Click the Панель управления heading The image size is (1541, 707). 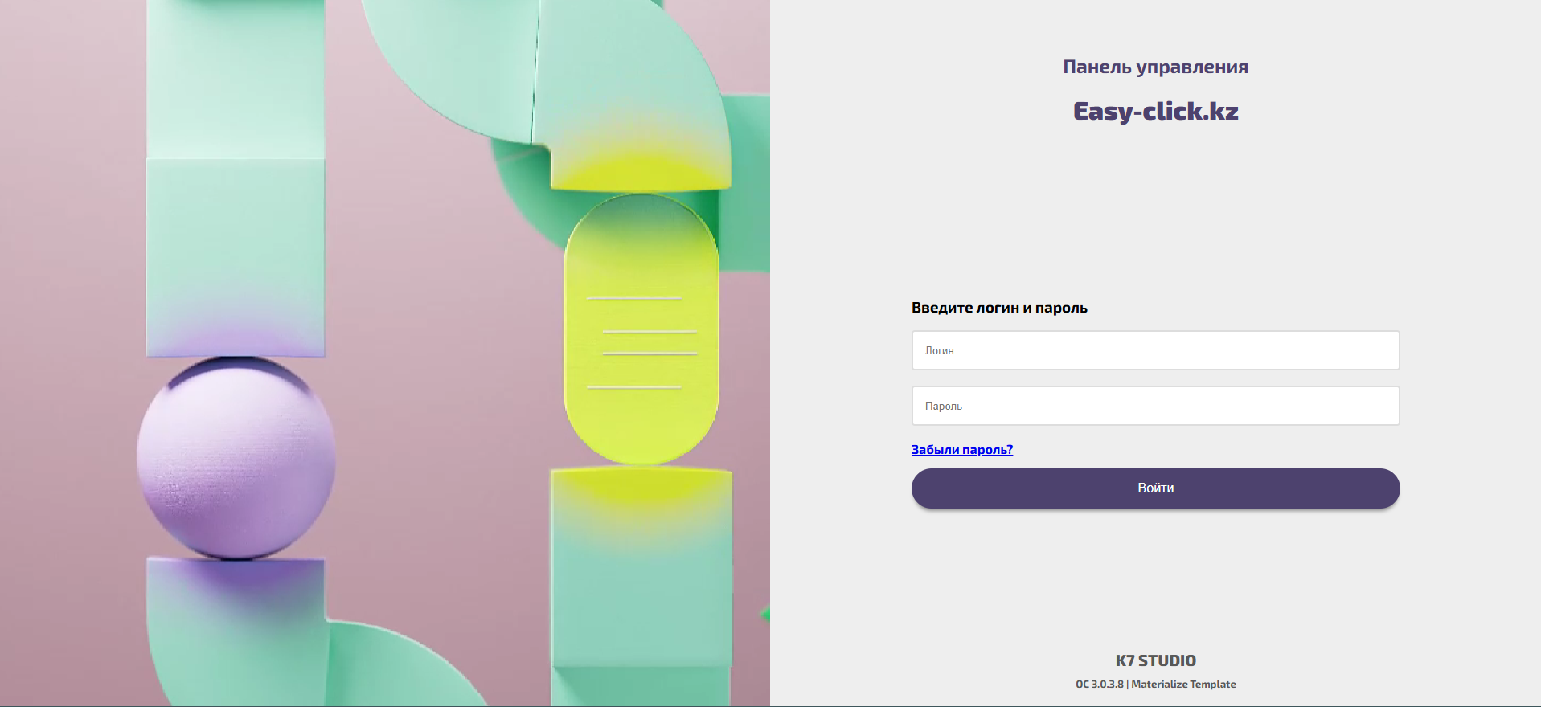1155,67
